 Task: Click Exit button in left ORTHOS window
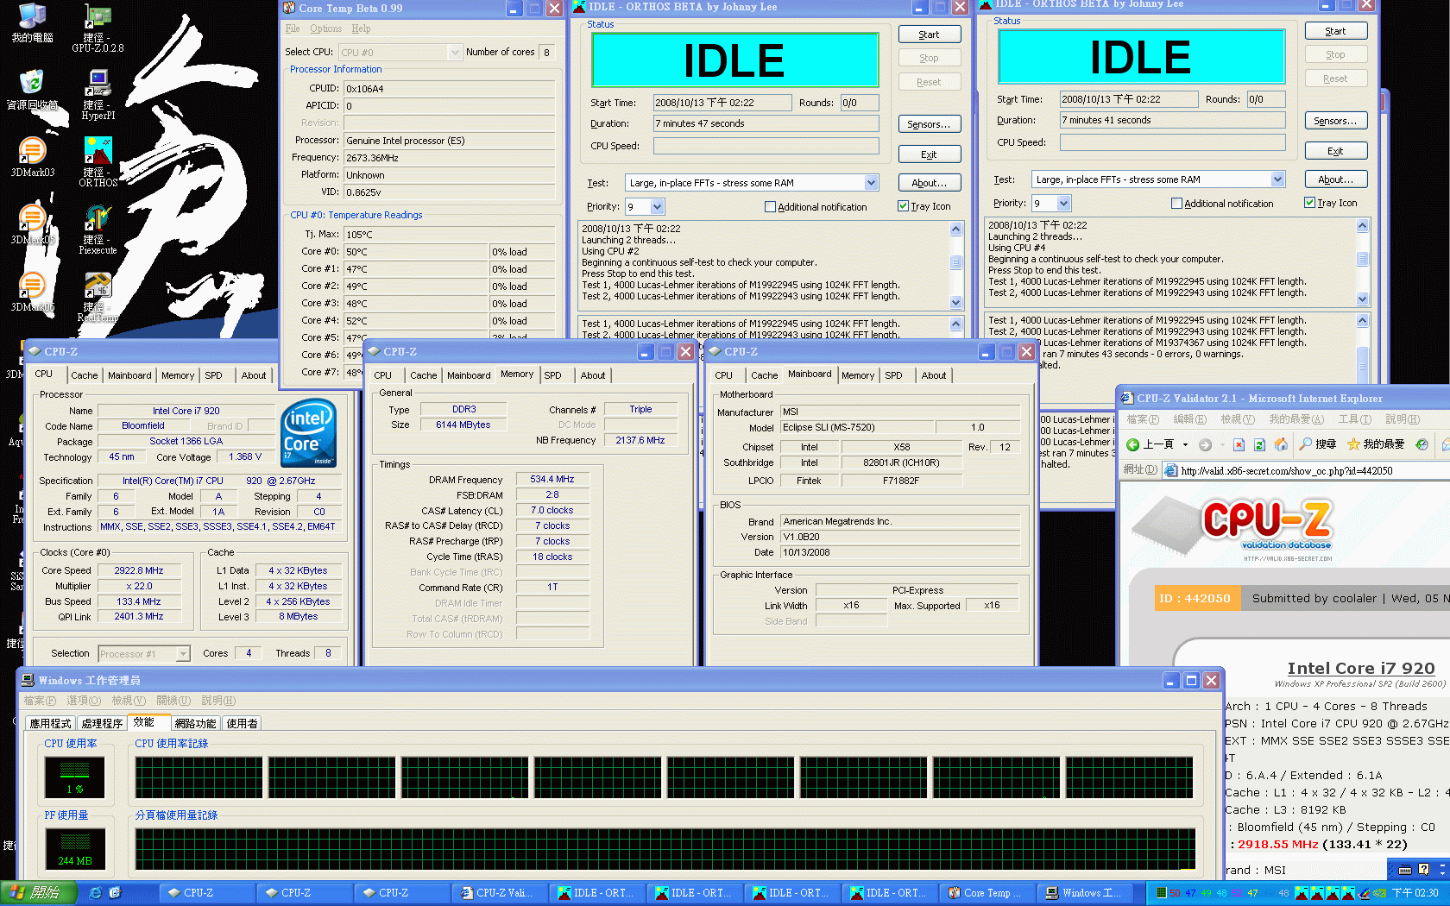point(930,154)
